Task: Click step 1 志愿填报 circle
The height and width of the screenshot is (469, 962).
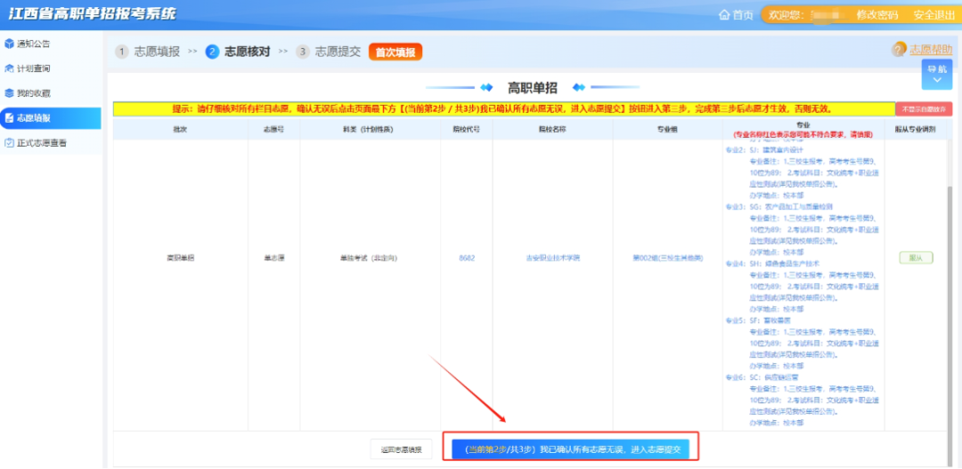Action: pyautogui.click(x=121, y=52)
